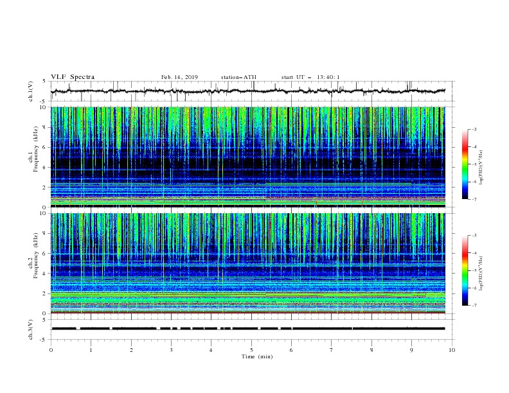Click the "log(PSD)(V²/Hz)" label beside the ch.1 colorbar

tap(481, 168)
